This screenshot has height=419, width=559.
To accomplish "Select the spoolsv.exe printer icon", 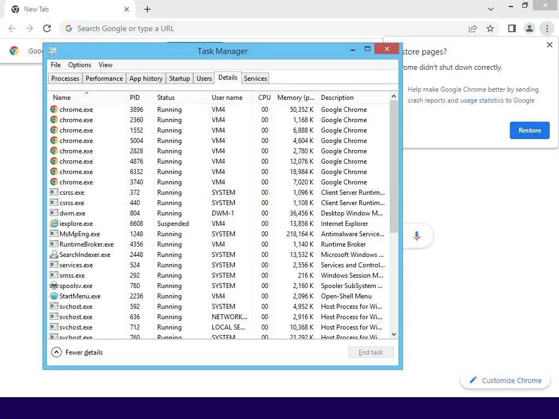I will [54, 285].
